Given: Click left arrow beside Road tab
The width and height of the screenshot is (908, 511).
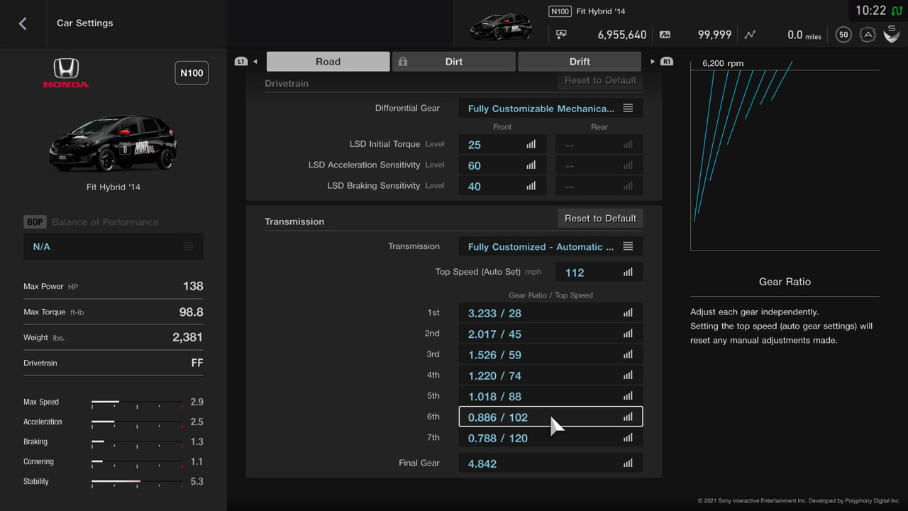Looking at the screenshot, I should tap(255, 62).
